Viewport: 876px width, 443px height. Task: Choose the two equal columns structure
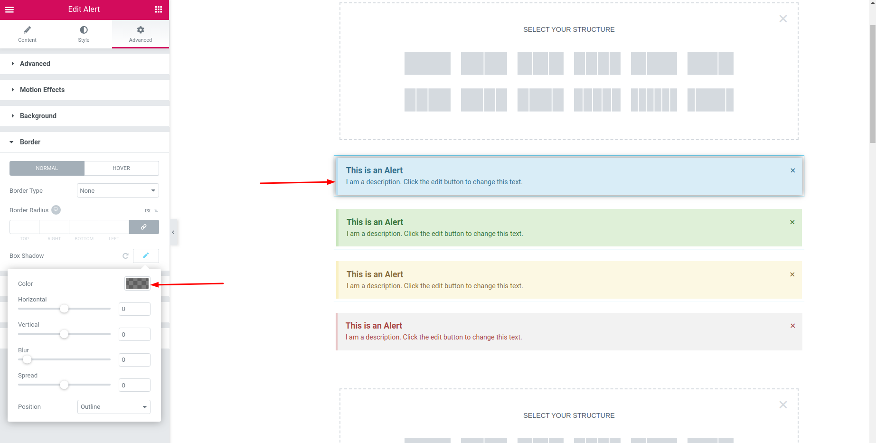point(484,63)
